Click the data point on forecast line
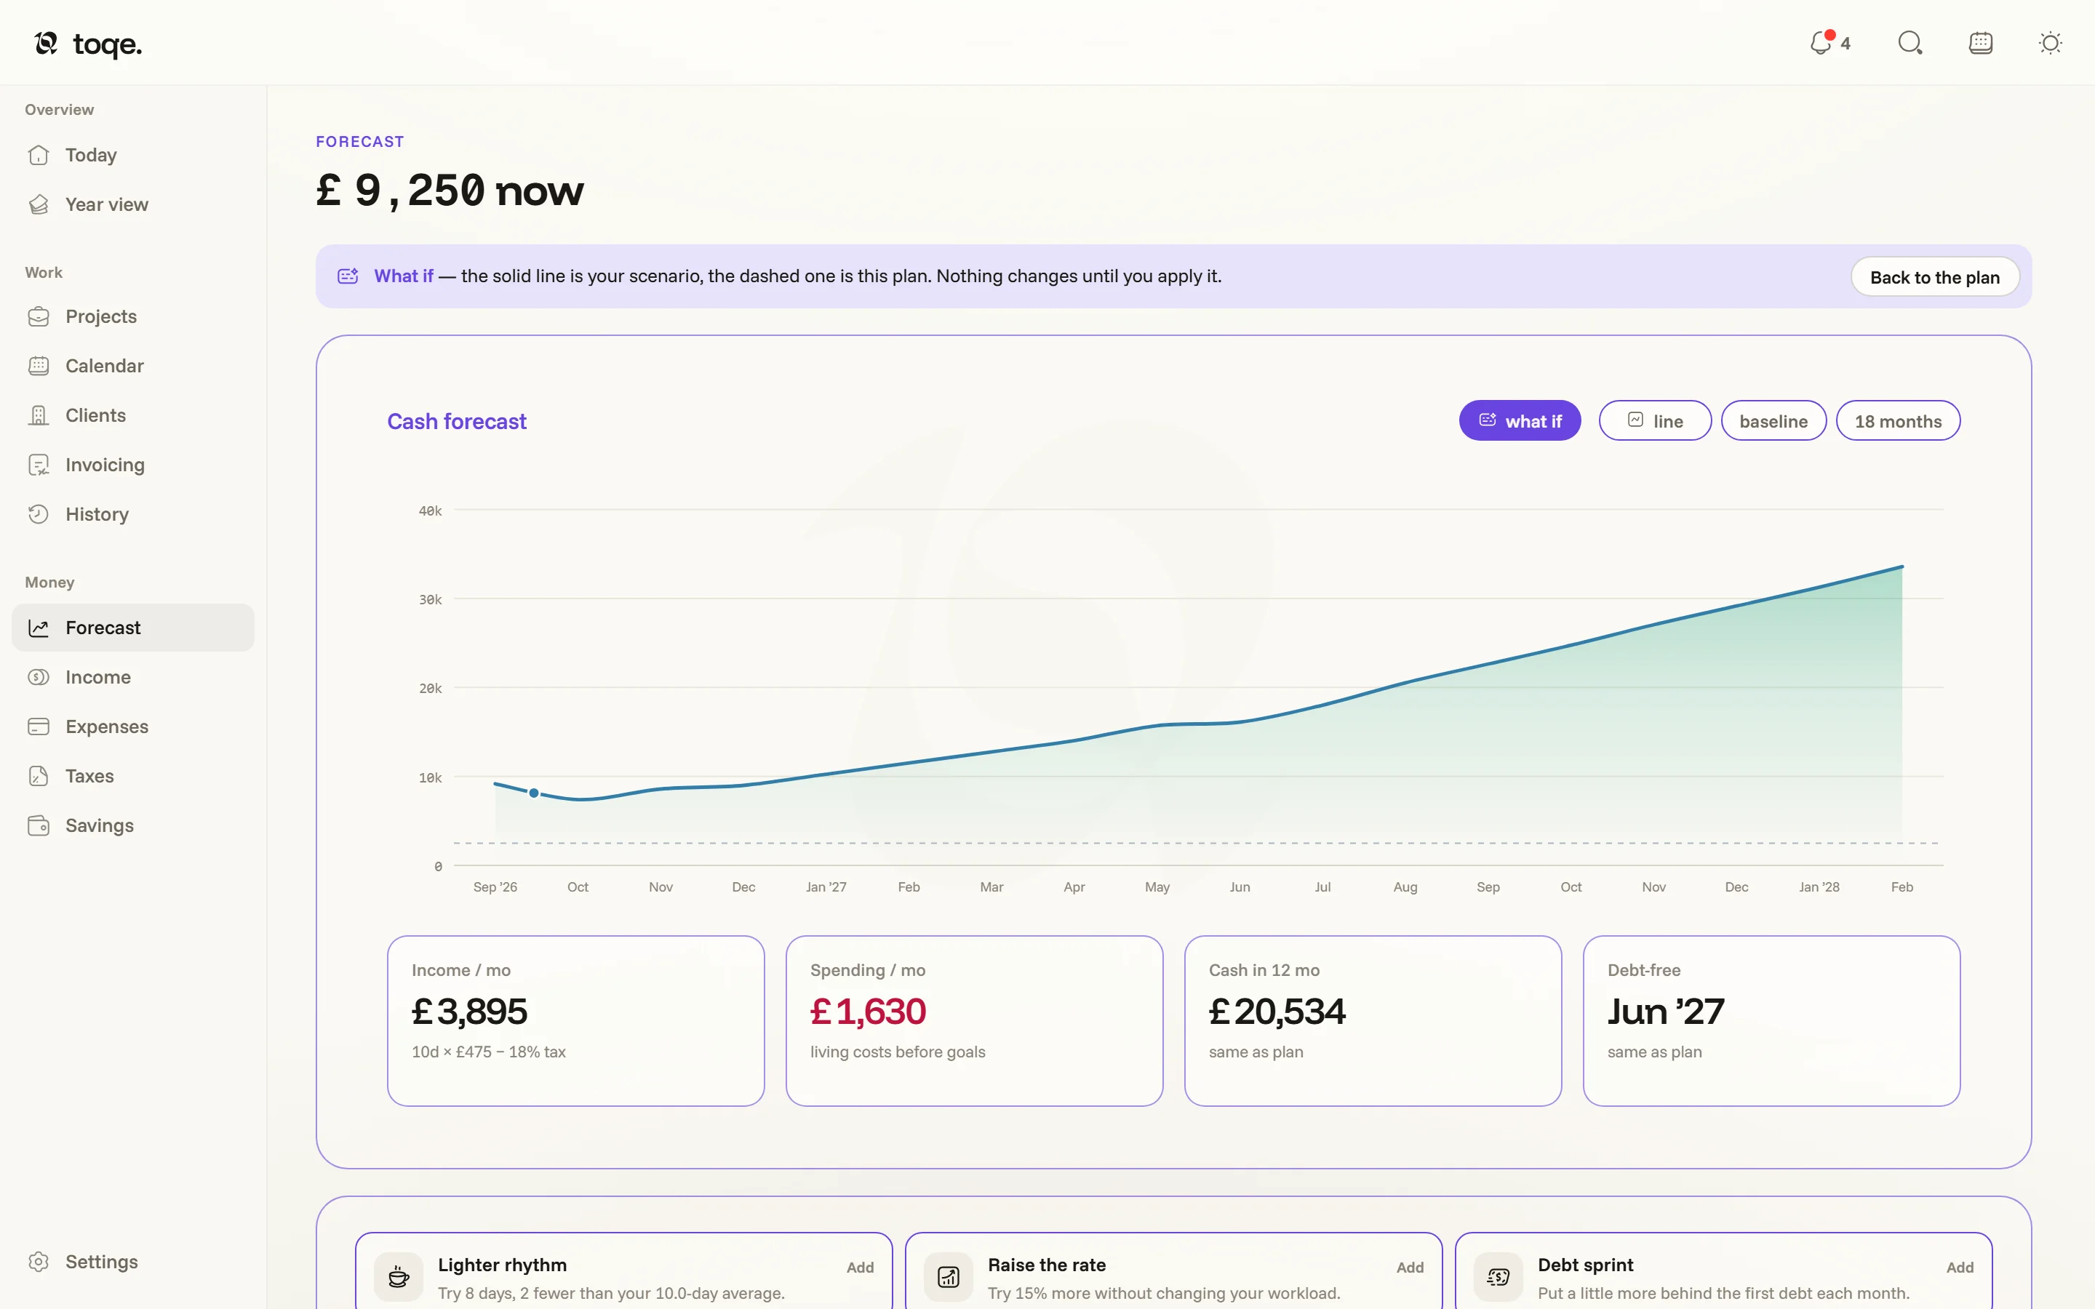Viewport: 2095px width, 1309px height. click(x=534, y=793)
